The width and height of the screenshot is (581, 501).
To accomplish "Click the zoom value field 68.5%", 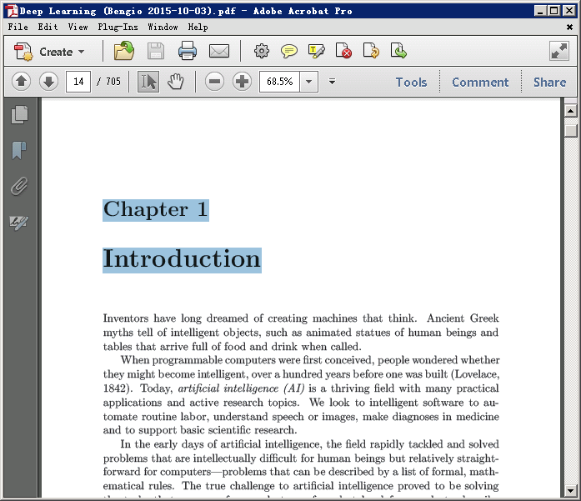I will (x=280, y=82).
